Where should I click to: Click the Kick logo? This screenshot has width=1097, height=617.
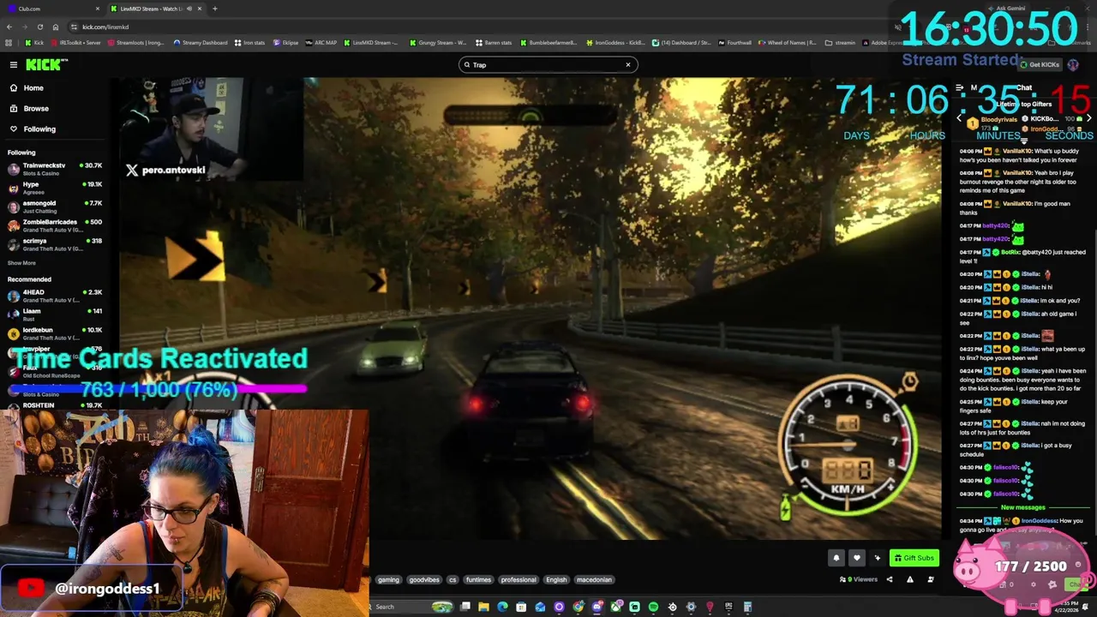coord(46,64)
